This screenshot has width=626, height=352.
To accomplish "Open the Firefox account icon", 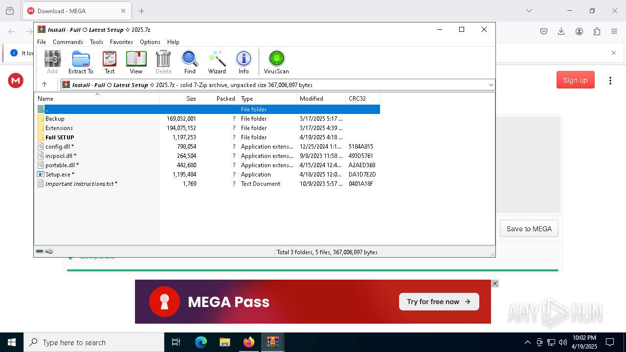I will [579, 31].
